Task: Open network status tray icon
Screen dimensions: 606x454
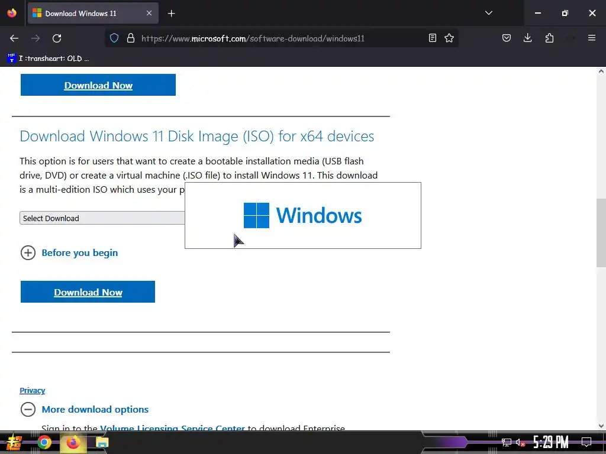Action: (x=506, y=442)
